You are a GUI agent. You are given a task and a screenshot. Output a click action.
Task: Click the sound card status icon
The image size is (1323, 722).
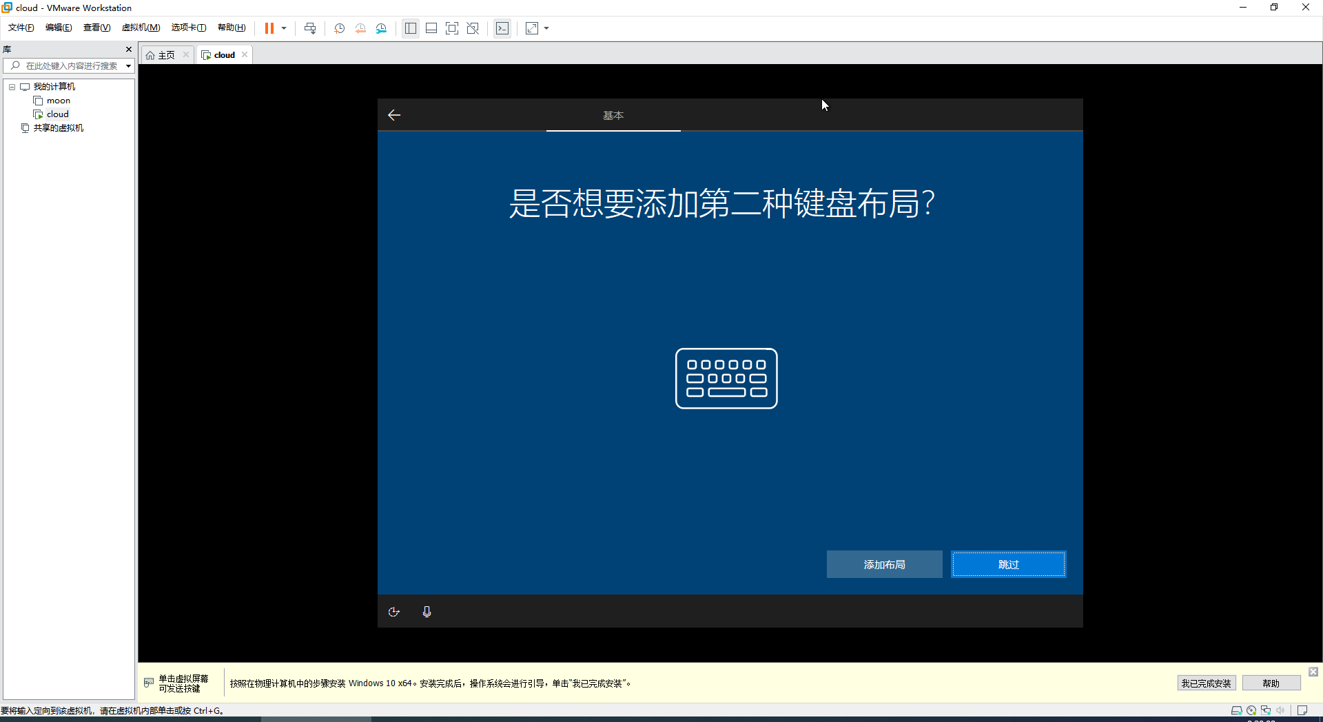pyautogui.click(x=1280, y=710)
